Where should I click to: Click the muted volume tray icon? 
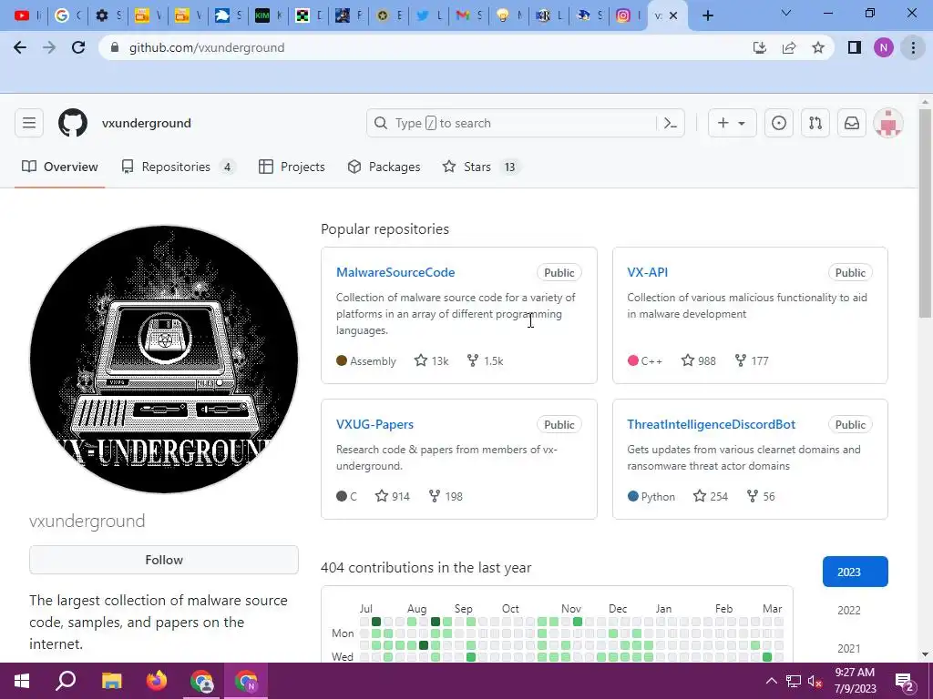point(815,681)
